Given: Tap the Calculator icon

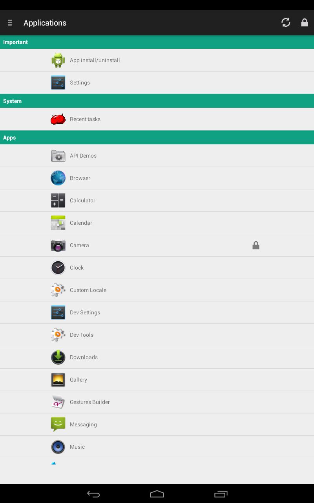Looking at the screenshot, I should (58, 200).
